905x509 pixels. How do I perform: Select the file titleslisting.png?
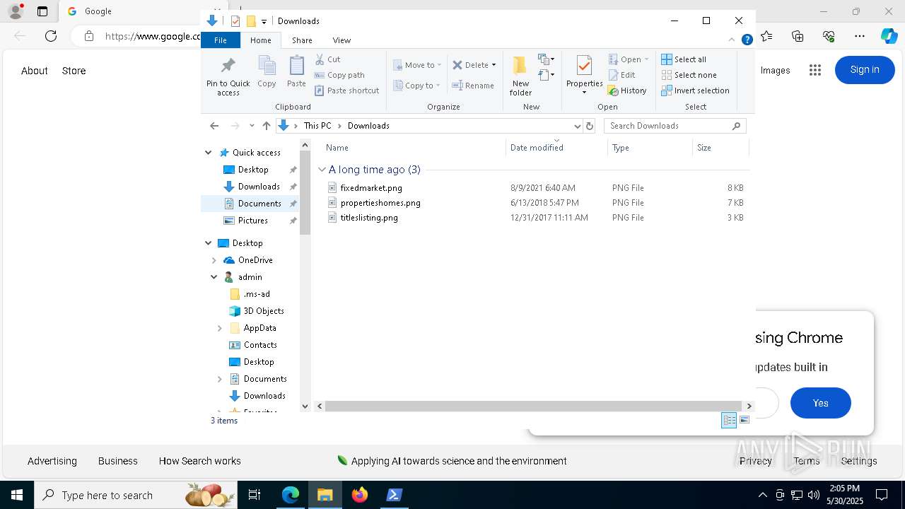pos(369,218)
